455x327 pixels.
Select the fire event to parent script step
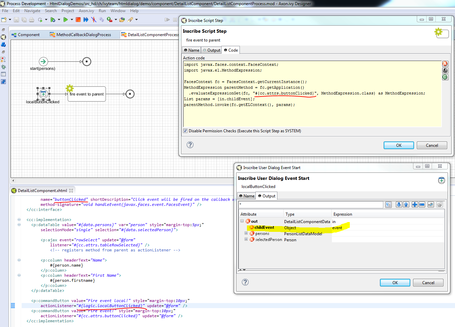point(87,94)
